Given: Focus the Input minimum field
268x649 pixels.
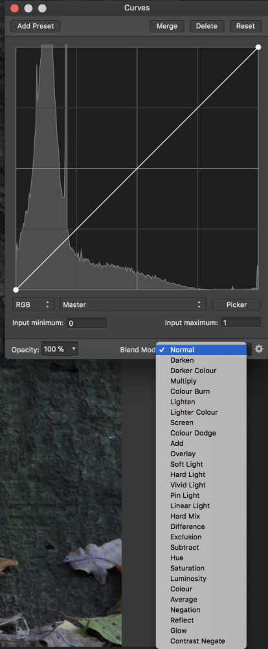Looking at the screenshot, I should (x=86, y=323).
